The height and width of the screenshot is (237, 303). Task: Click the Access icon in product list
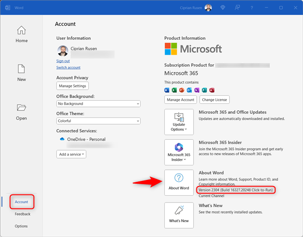tap(212, 90)
